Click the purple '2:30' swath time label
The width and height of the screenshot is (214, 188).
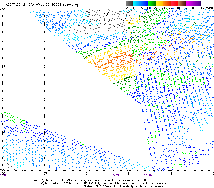click(x=3, y=176)
